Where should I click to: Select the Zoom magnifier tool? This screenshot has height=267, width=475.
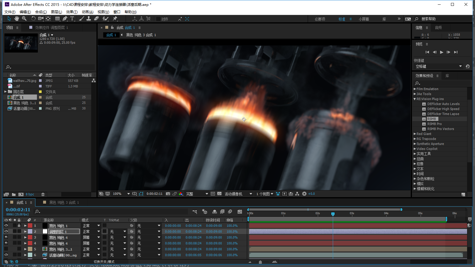24,19
